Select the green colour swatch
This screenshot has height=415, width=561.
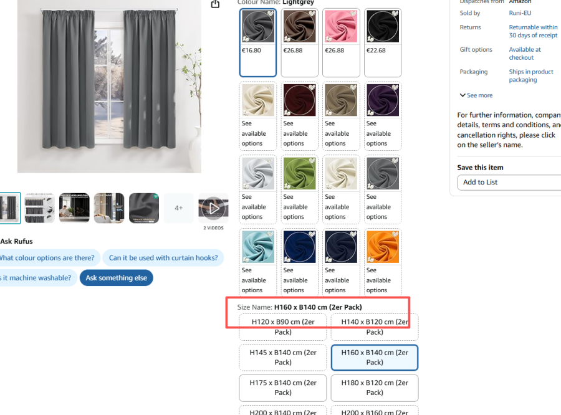point(299,189)
